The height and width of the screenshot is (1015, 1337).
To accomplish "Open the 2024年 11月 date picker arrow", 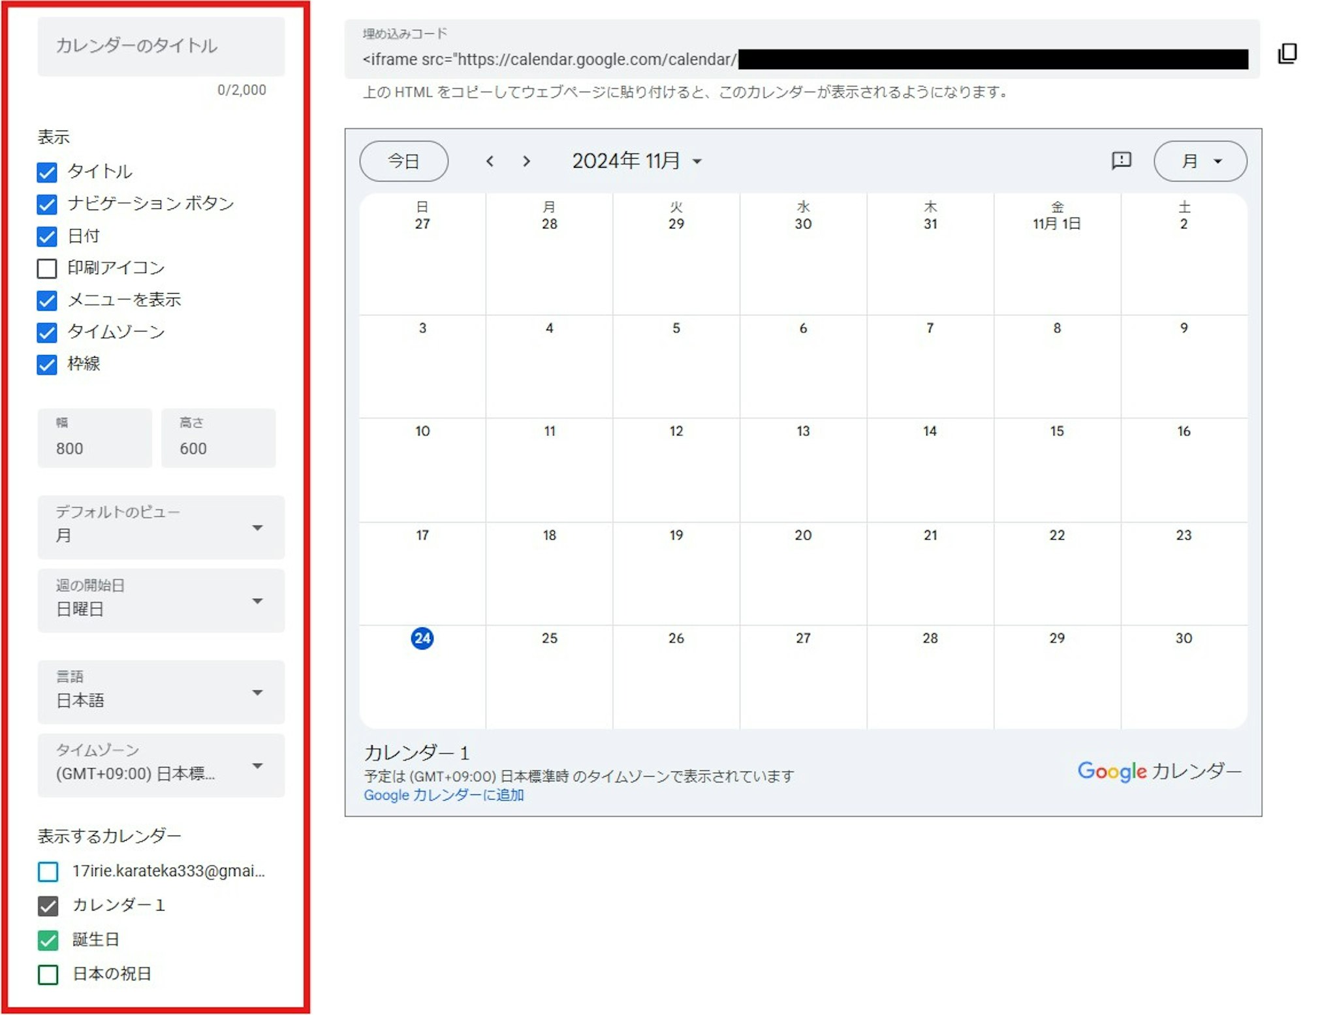I will tap(697, 161).
